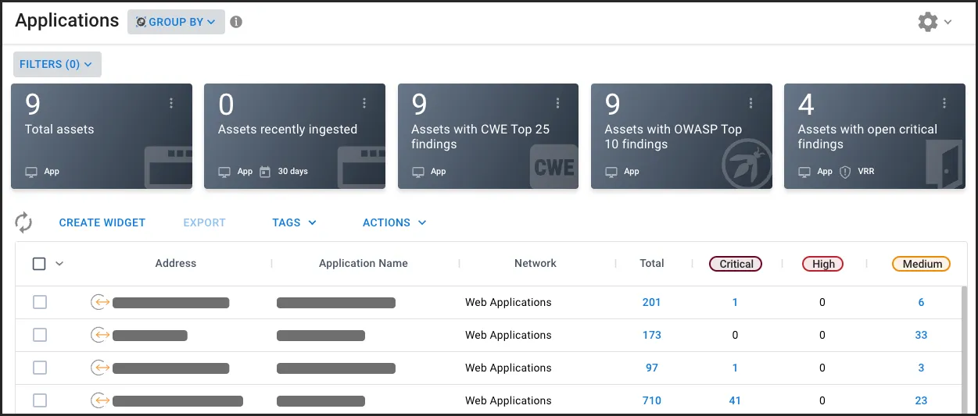The width and height of the screenshot is (978, 416).
Task: Open kebab menu on OWASP Top 10 card
Action: click(751, 103)
